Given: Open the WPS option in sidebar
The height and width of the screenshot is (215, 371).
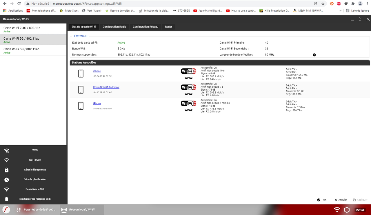Looking at the screenshot, I should (35, 150).
